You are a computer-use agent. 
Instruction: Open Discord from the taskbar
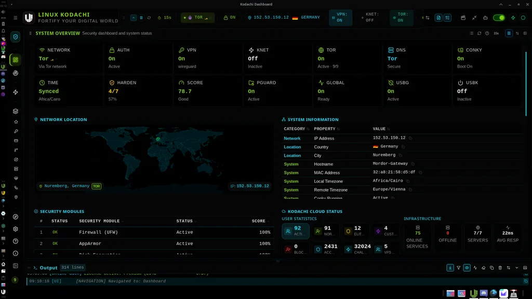point(484,293)
